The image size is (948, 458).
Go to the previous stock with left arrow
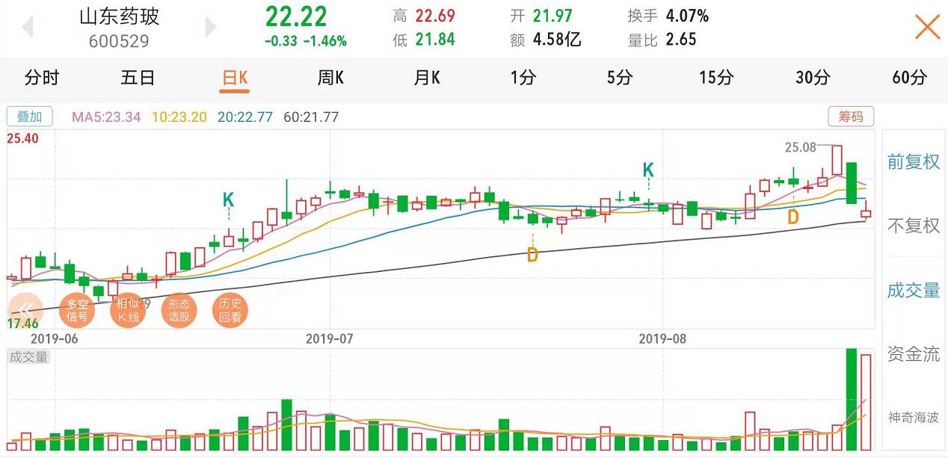click(x=27, y=27)
